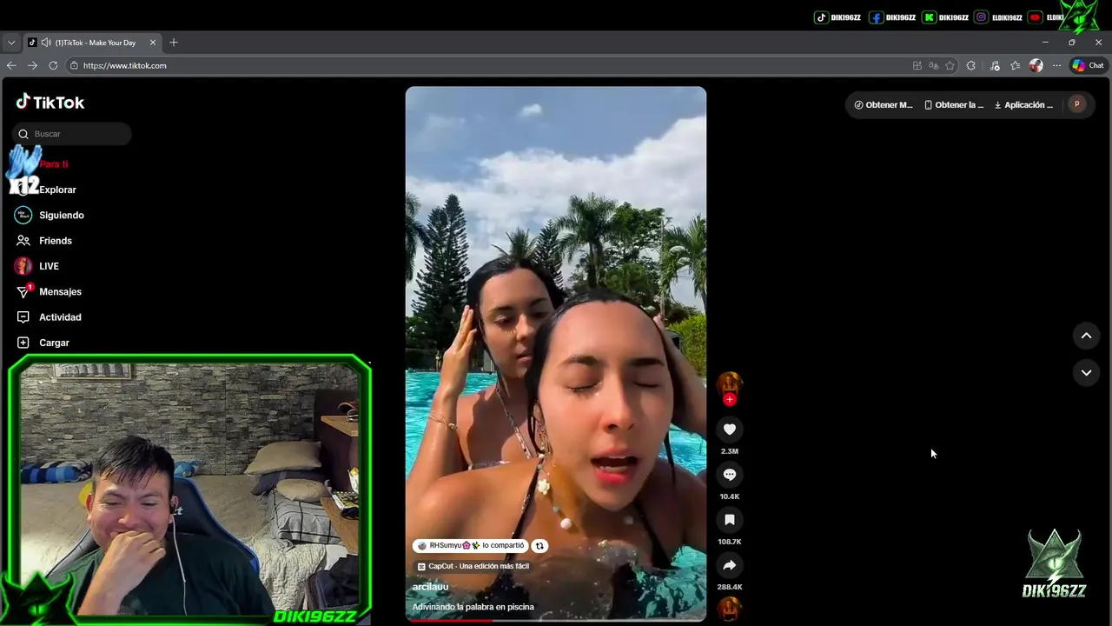Open Copilot Chat button
The width and height of the screenshot is (1112, 626).
[1088, 65]
